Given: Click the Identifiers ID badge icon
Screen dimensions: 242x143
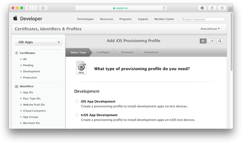Looking at the screenshot, I should [16, 86].
